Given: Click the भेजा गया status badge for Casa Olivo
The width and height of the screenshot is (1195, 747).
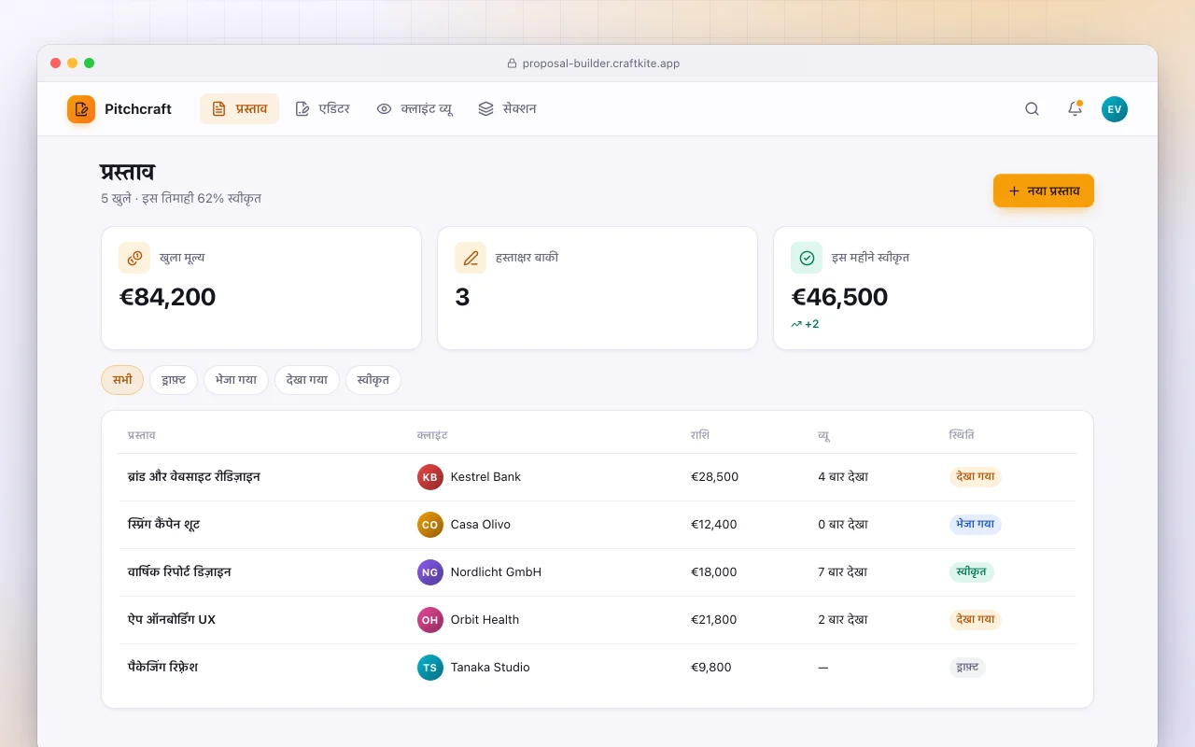Looking at the screenshot, I should coord(975,525).
